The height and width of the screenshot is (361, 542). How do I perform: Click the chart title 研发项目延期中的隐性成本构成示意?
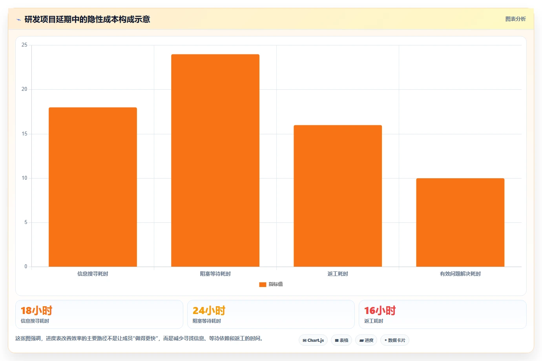87,19
